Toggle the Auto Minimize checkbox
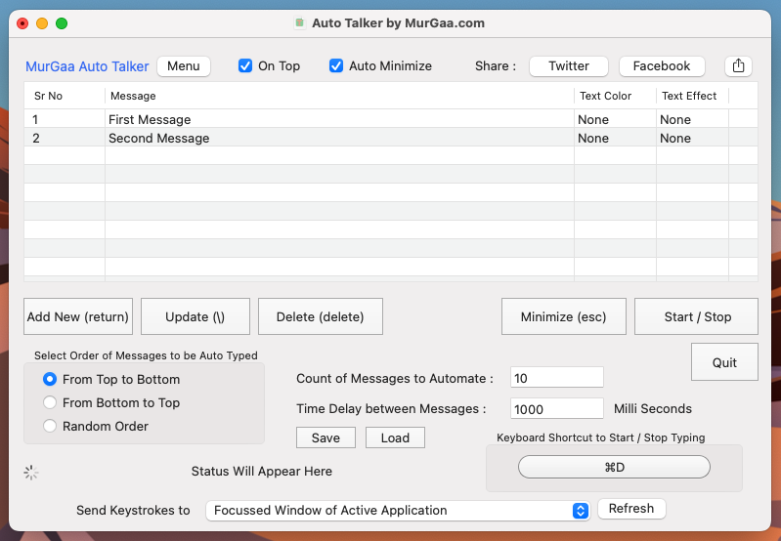This screenshot has width=781, height=541. (336, 65)
